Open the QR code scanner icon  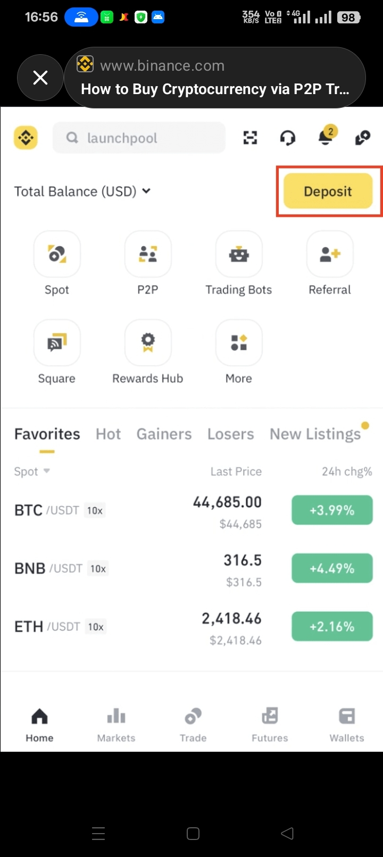250,138
